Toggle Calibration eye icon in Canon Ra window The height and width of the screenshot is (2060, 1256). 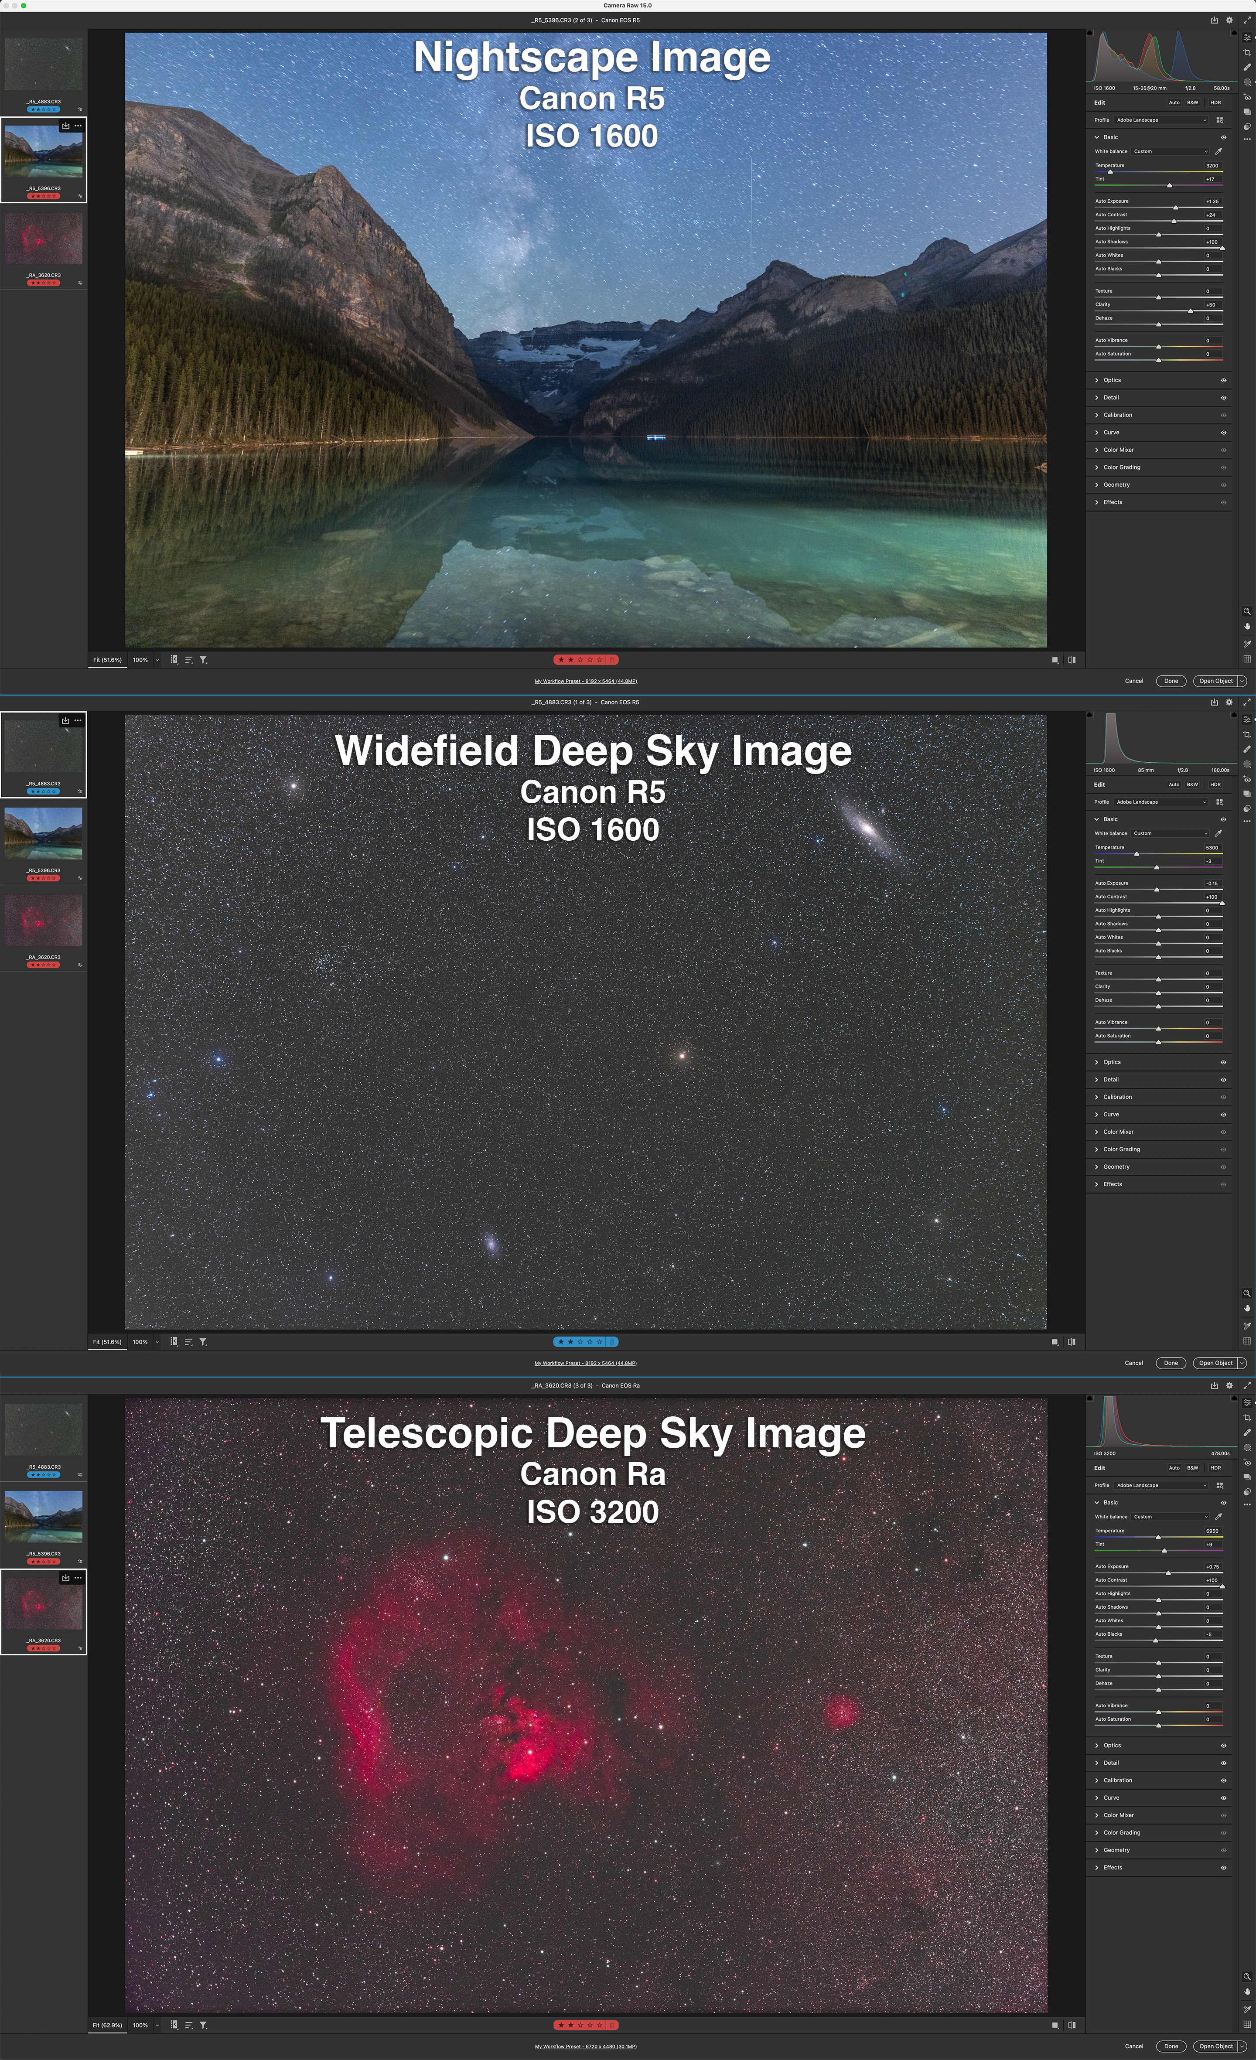pyautogui.click(x=1223, y=1781)
